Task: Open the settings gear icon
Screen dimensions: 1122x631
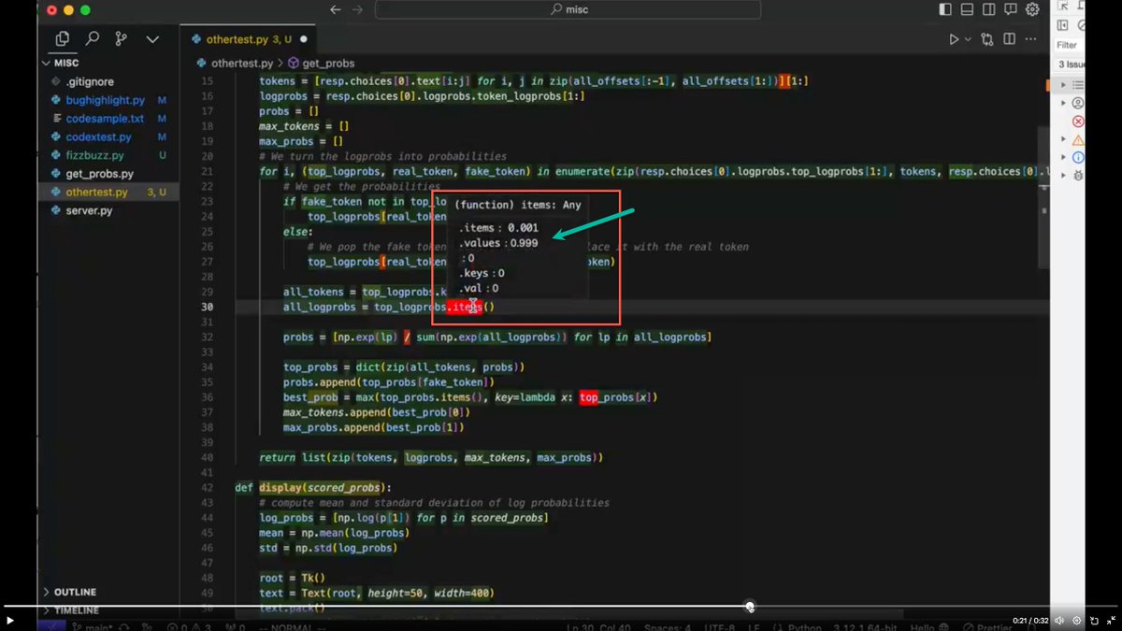Action: click(x=1032, y=9)
